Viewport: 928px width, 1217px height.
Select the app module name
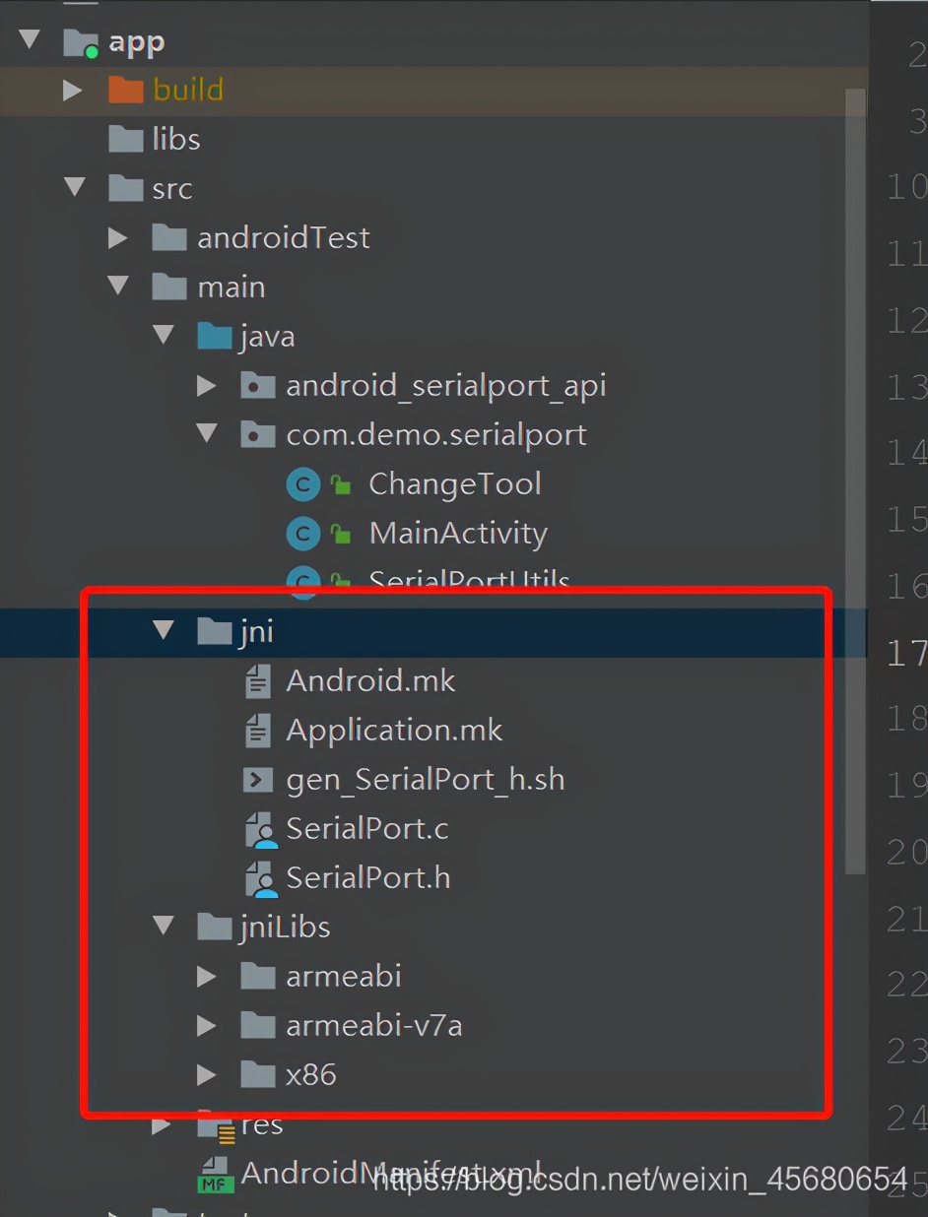(x=137, y=42)
